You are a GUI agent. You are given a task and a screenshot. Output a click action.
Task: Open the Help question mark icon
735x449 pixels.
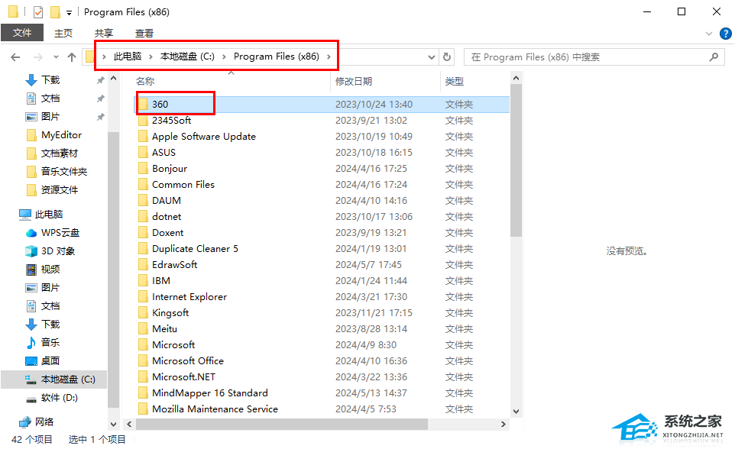pyautogui.click(x=726, y=34)
